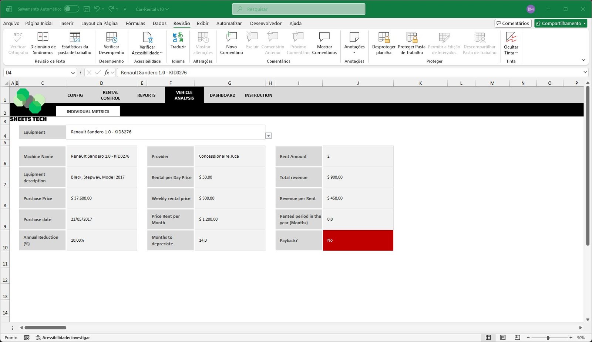This screenshot has height=342, width=592.
Task: Adjust the zoom slider
Action: click(x=548, y=337)
